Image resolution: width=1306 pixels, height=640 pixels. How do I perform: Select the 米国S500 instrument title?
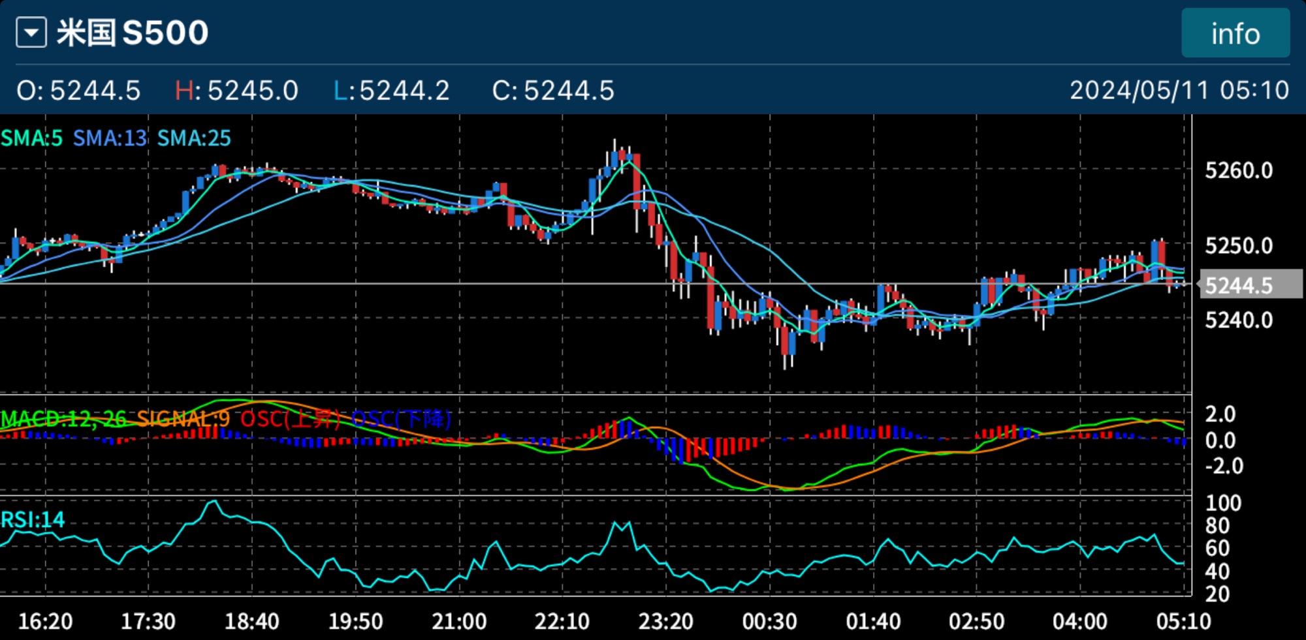click(133, 33)
